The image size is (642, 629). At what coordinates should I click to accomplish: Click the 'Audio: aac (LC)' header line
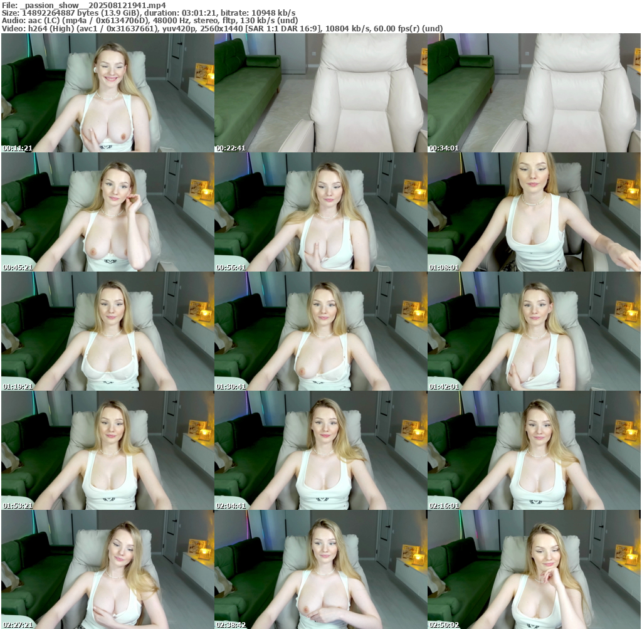[150, 21]
